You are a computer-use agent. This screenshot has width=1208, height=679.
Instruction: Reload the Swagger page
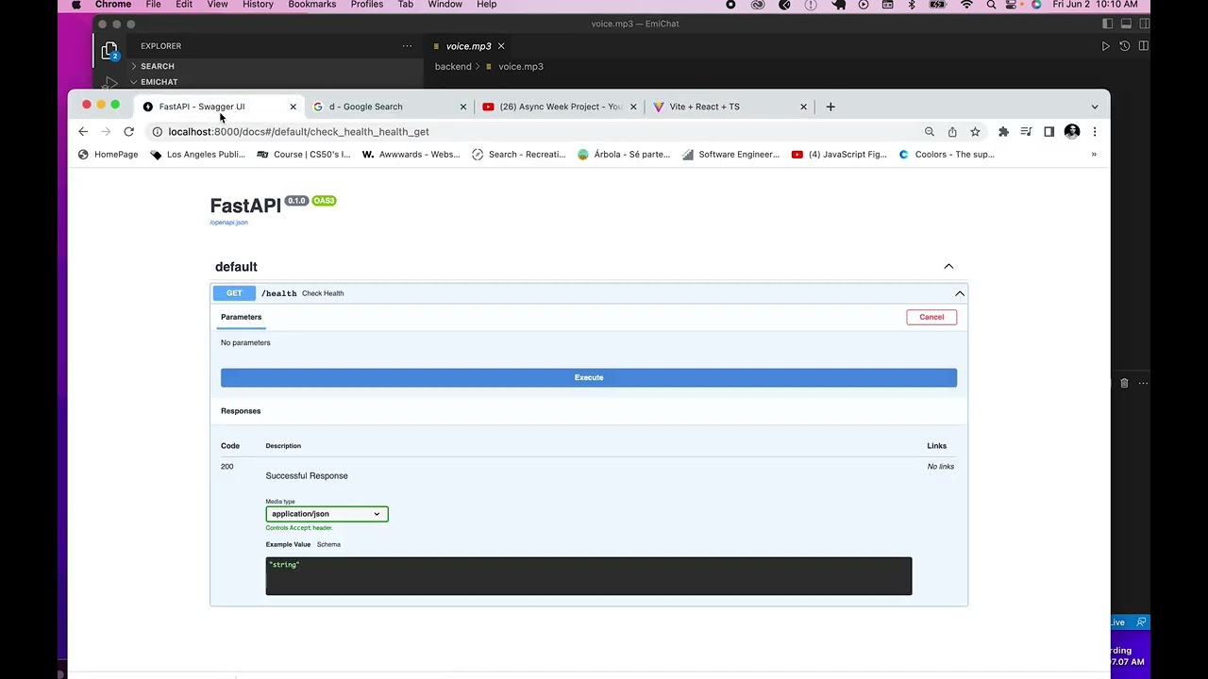click(x=128, y=132)
